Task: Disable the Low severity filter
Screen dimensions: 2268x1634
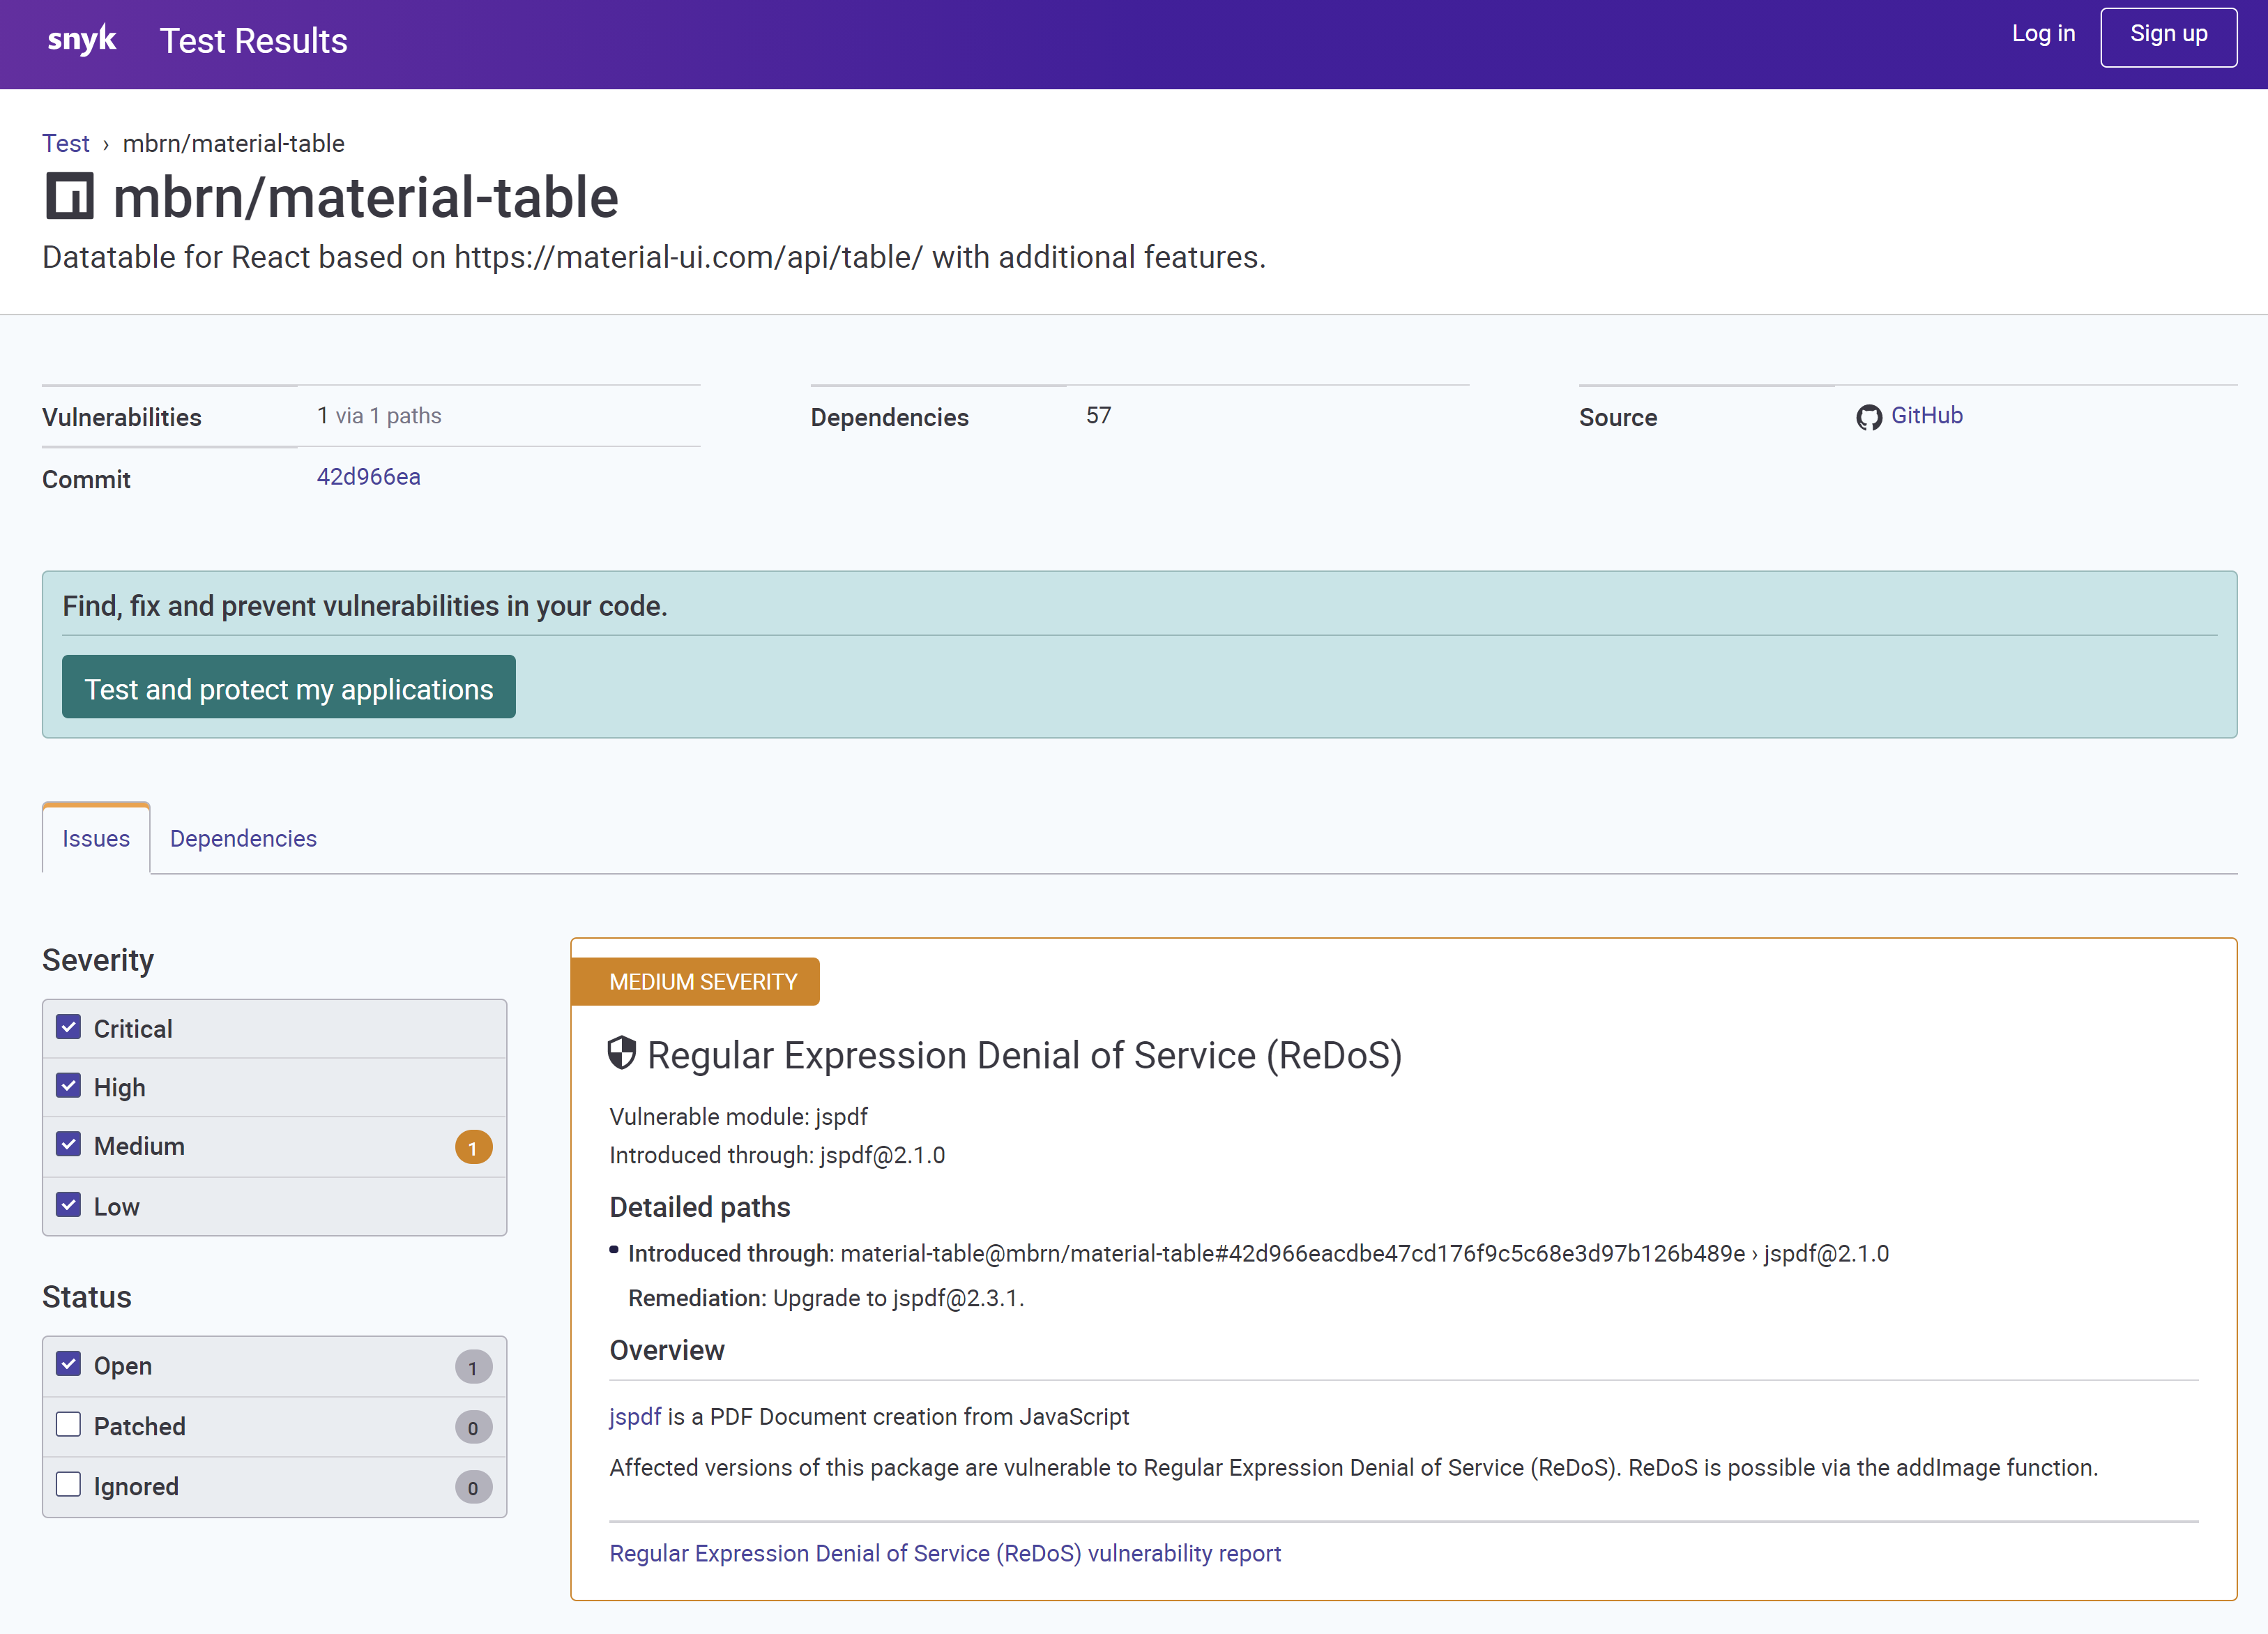Action: tap(68, 1205)
